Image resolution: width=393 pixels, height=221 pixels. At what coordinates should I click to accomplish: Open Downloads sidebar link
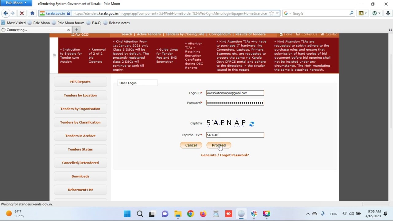click(80, 176)
